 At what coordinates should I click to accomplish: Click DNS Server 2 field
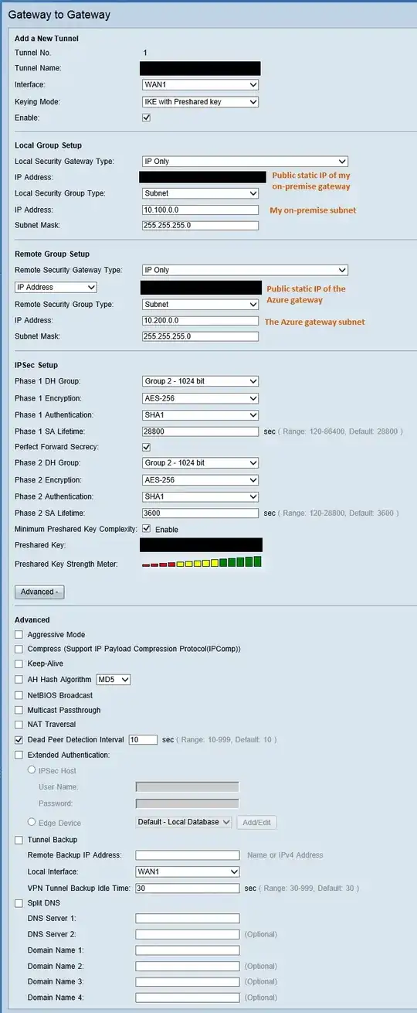pos(187,934)
